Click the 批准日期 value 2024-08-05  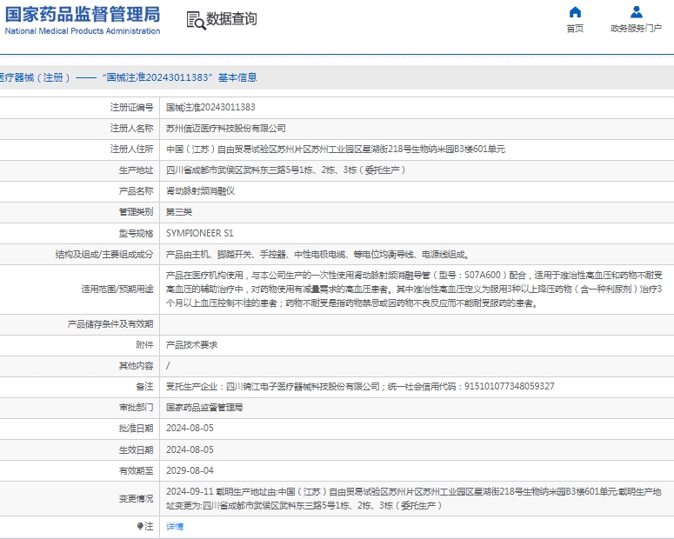(x=190, y=428)
